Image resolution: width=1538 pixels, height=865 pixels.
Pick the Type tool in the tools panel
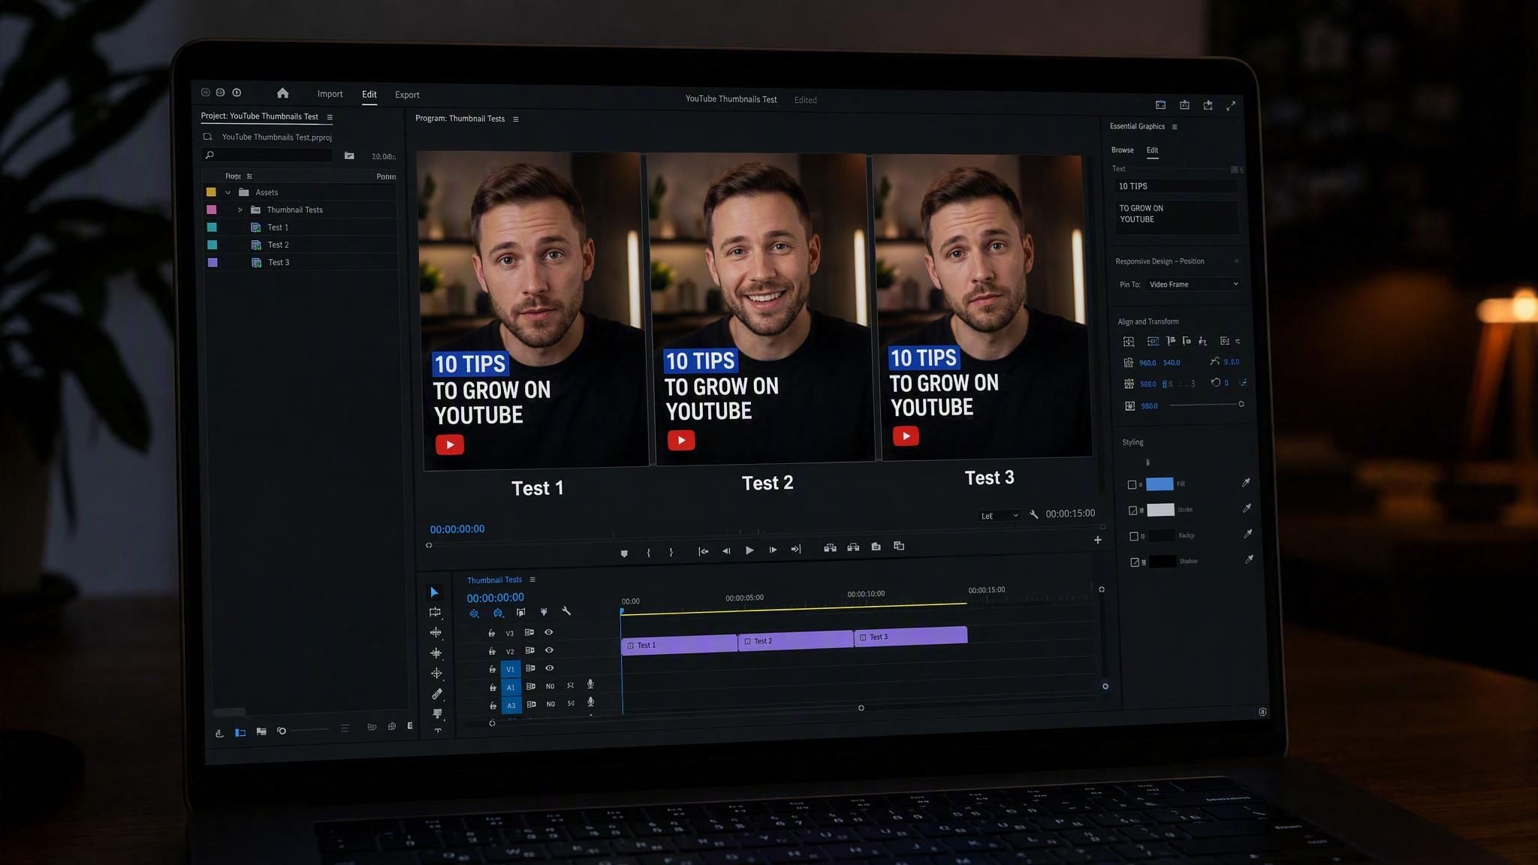(x=438, y=730)
